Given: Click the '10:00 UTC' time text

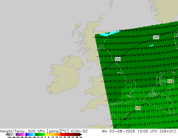Looking at the screenshot, I should point(147,131).
